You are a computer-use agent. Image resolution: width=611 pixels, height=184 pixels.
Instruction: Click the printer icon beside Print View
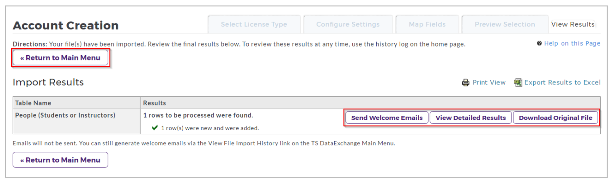coord(465,83)
